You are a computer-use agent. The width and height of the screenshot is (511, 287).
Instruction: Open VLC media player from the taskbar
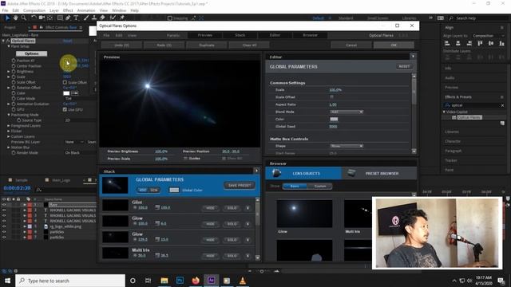[243, 280]
